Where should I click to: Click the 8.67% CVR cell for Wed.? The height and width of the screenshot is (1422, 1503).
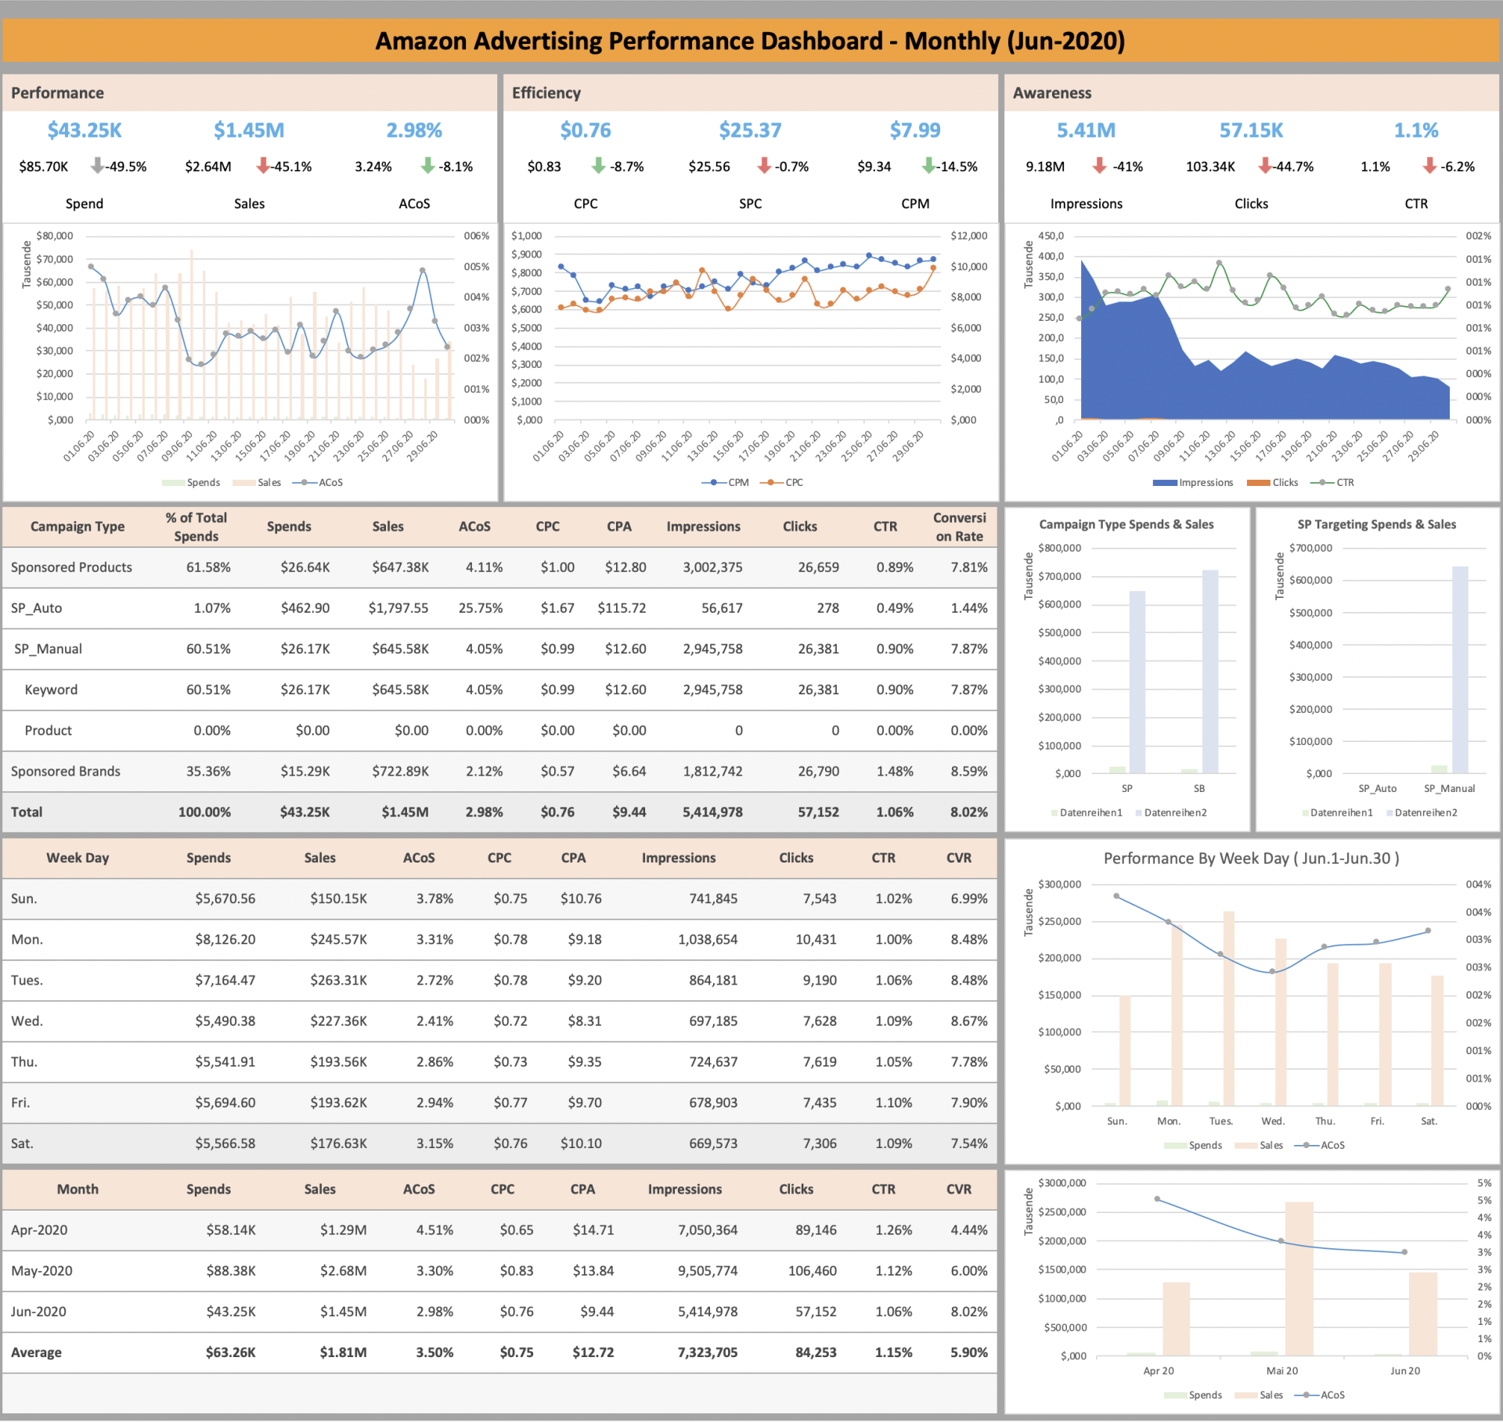click(969, 1021)
